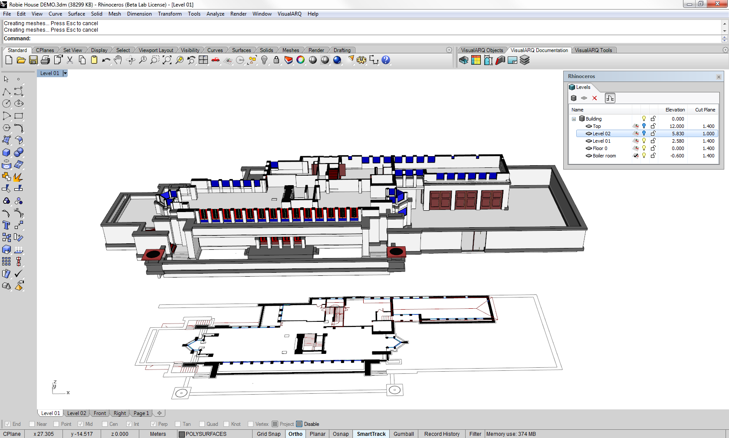Close the Rhinoceros Levels panel
The image size is (729, 438).
[719, 77]
